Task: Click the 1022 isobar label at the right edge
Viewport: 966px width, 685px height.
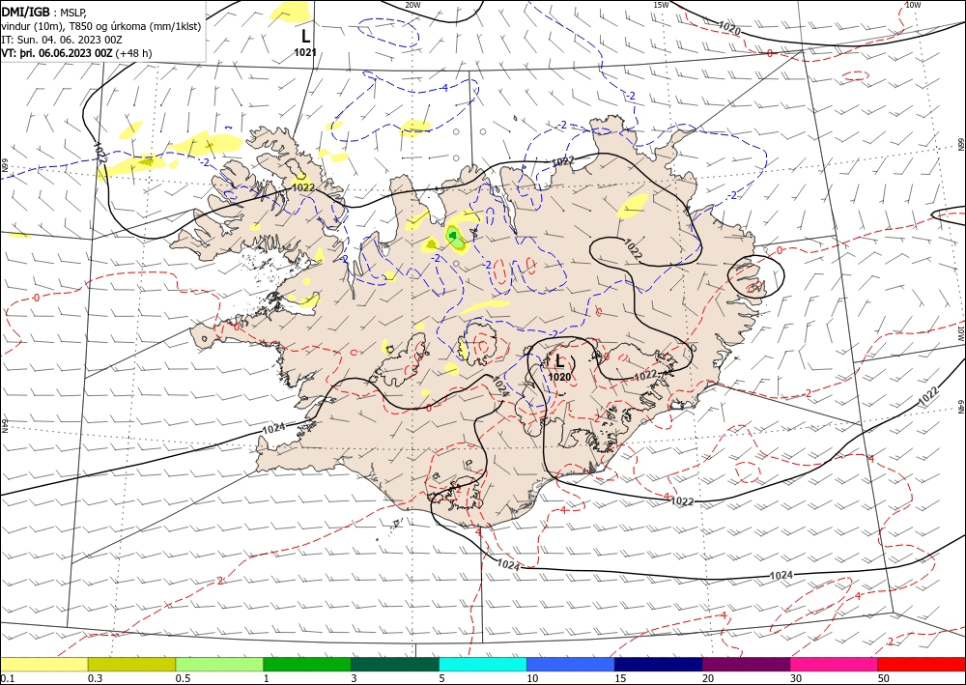Action: click(x=928, y=395)
